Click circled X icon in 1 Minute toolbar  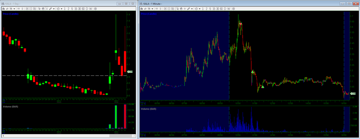(233, 9)
